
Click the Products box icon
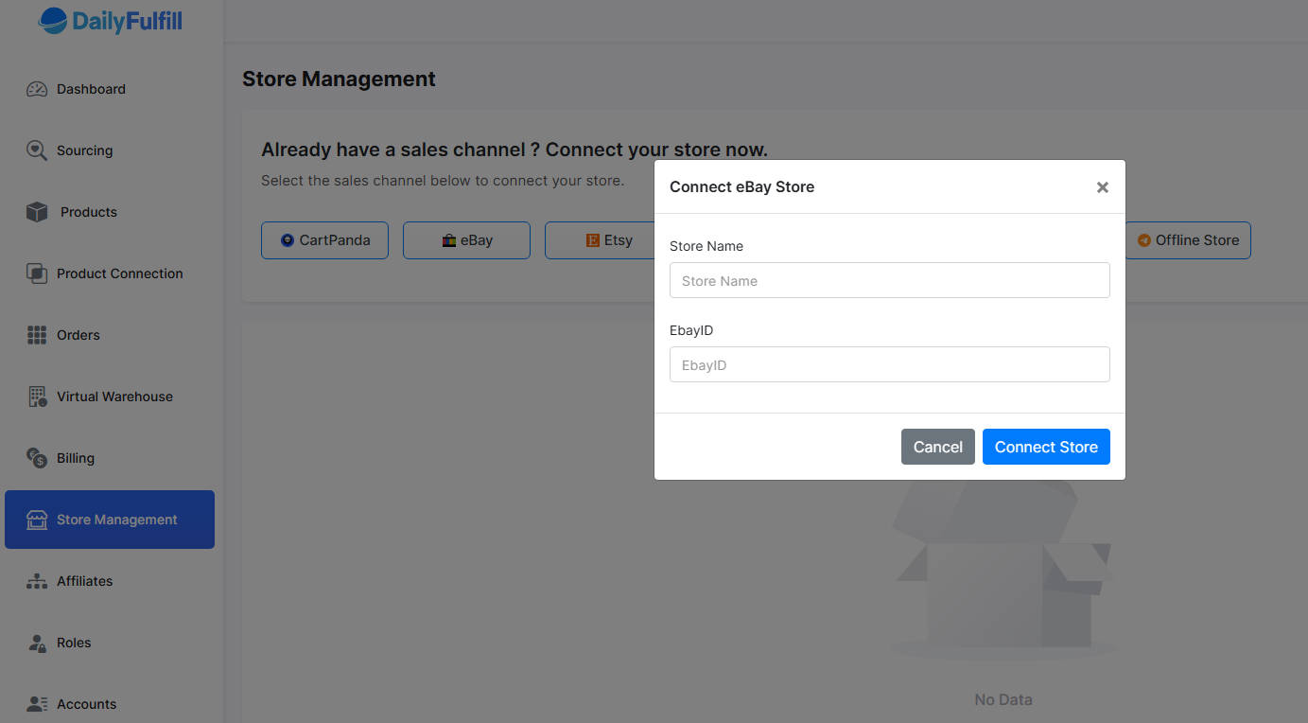(x=37, y=212)
